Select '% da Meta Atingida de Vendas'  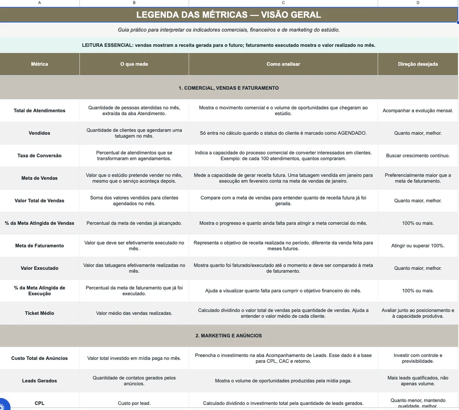[x=40, y=223]
